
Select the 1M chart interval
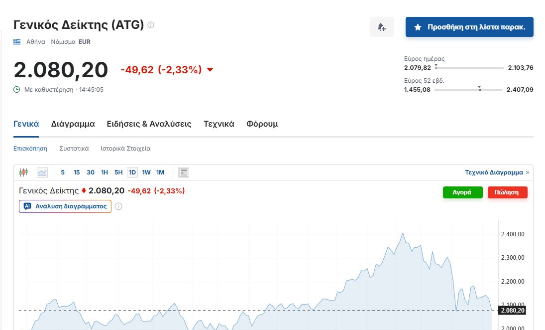(160, 172)
